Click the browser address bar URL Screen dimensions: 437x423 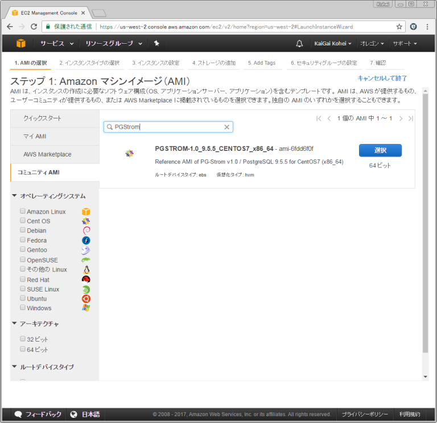point(226,27)
